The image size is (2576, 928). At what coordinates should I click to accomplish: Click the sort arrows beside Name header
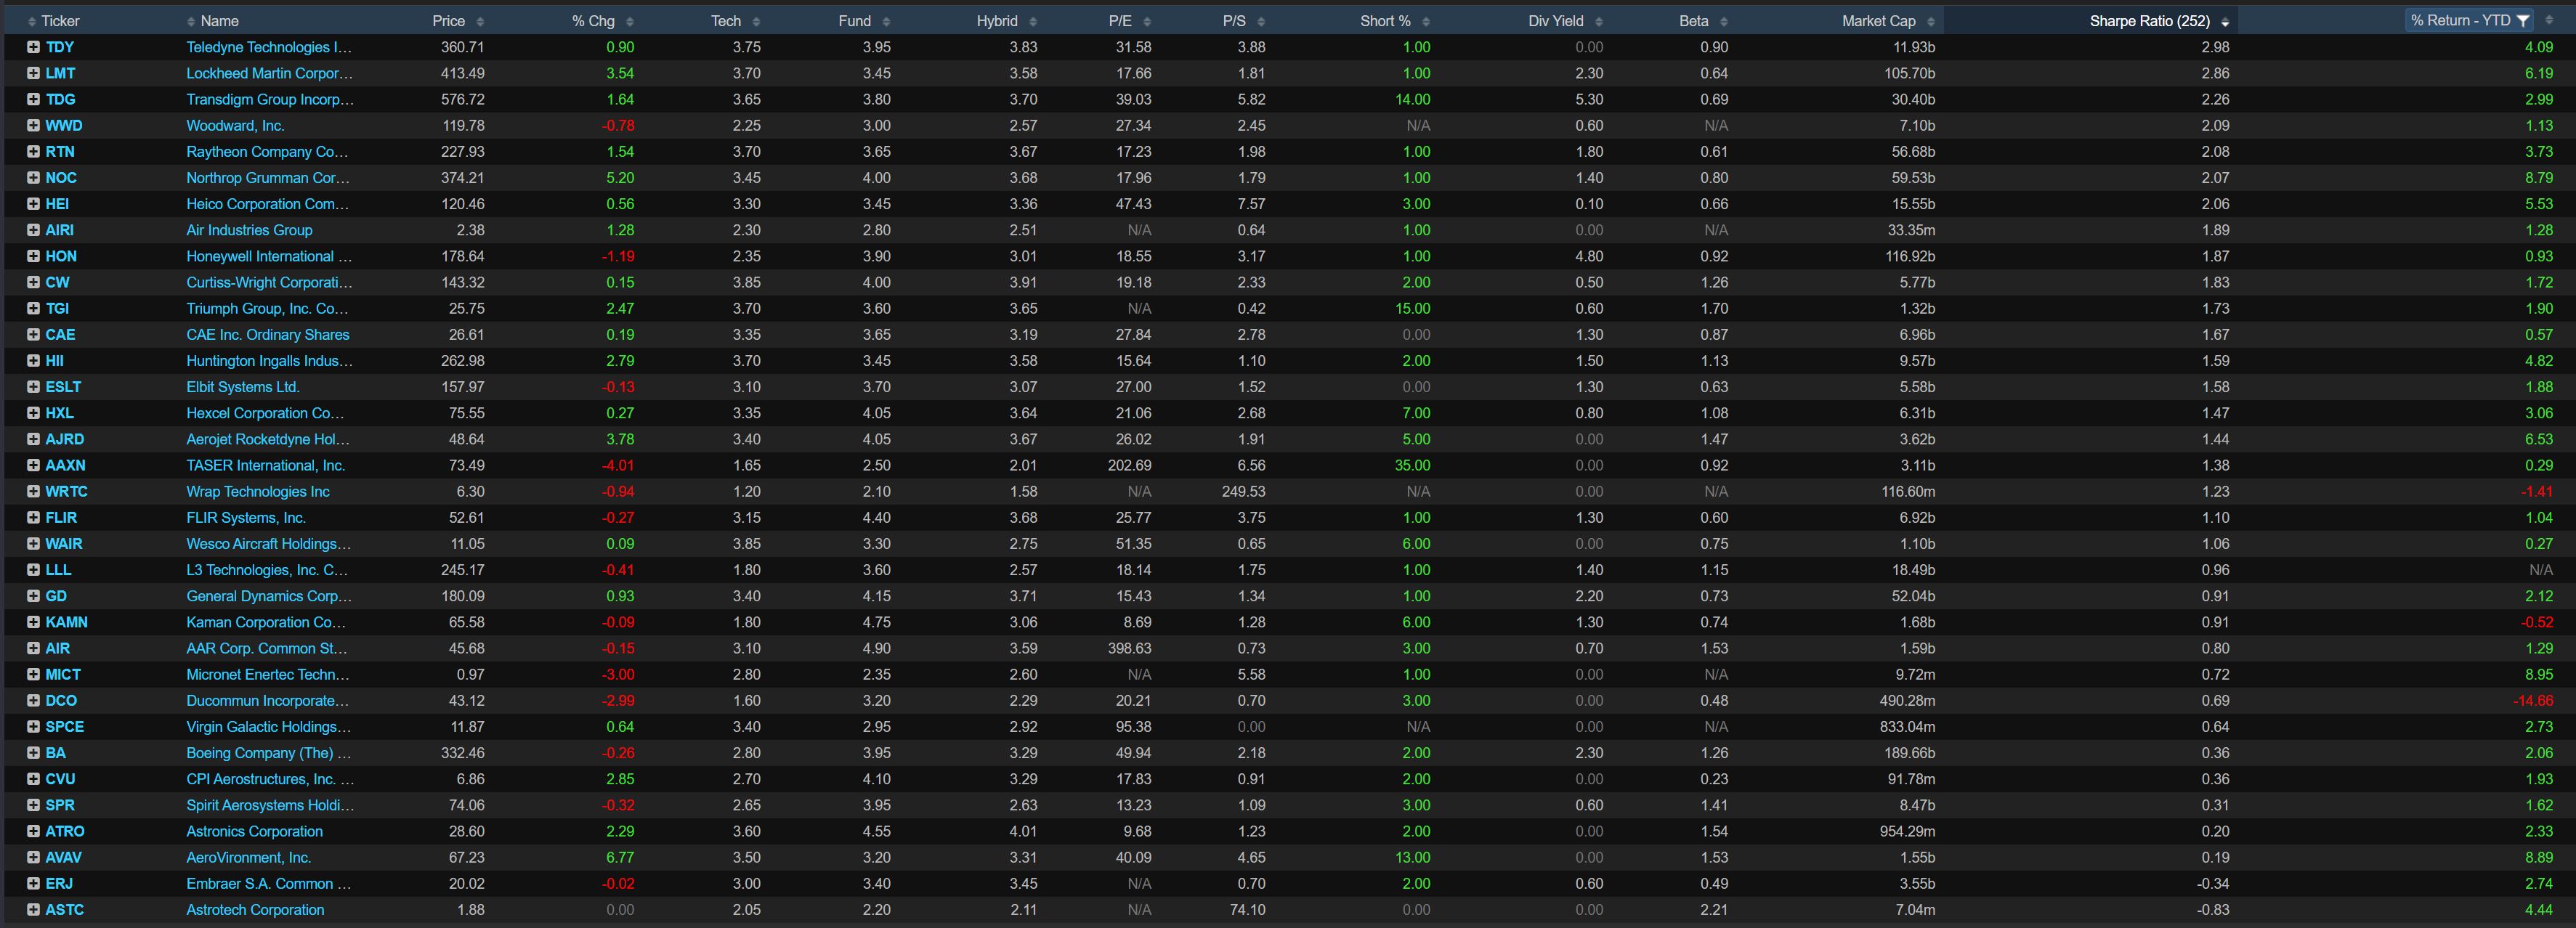pos(191,21)
